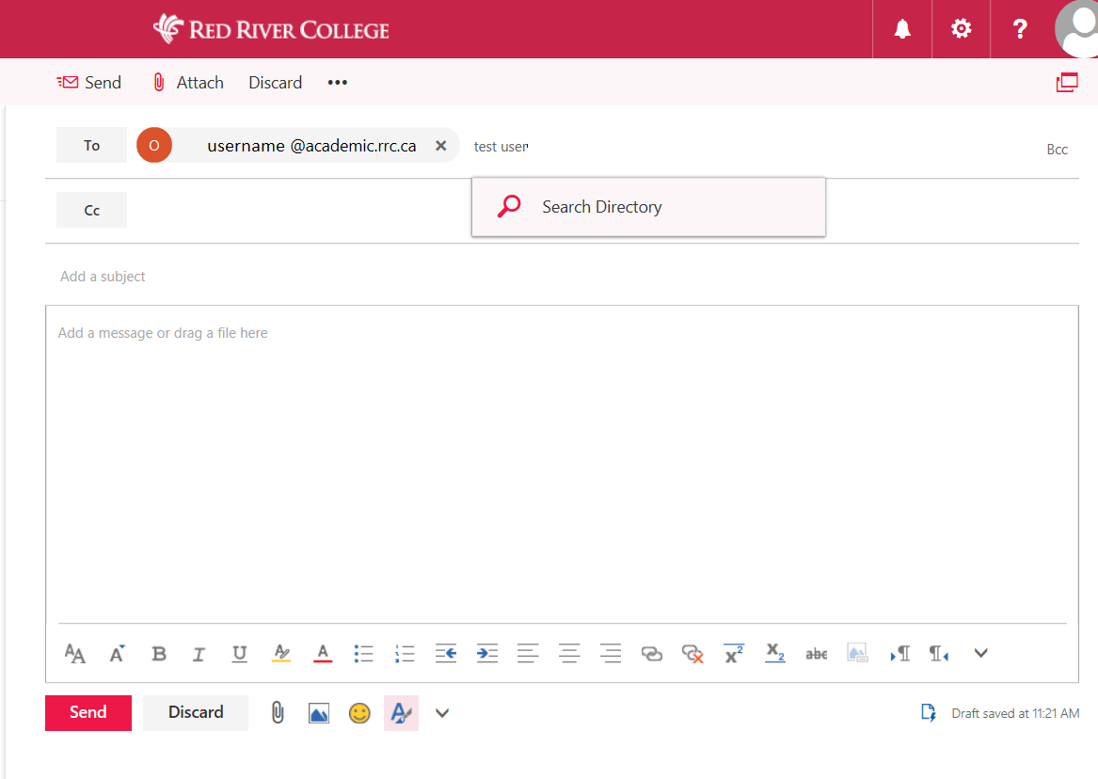This screenshot has height=779, width=1098.
Task: Toggle center text alignment
Action: [x=569, y=653]
